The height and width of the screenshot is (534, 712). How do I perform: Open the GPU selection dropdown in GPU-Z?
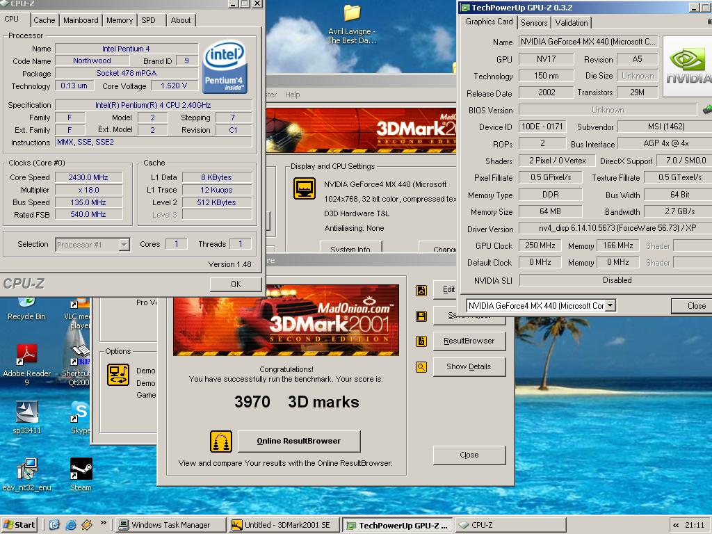(610, 306)
